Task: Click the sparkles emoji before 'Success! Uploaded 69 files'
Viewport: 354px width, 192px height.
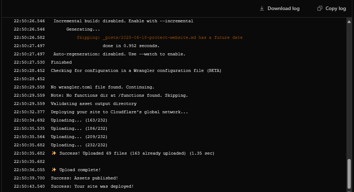Action: [x=54, y=153]
